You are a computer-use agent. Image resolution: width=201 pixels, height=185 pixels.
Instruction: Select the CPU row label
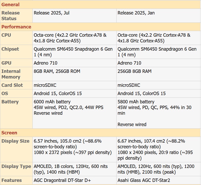[16, 38]
